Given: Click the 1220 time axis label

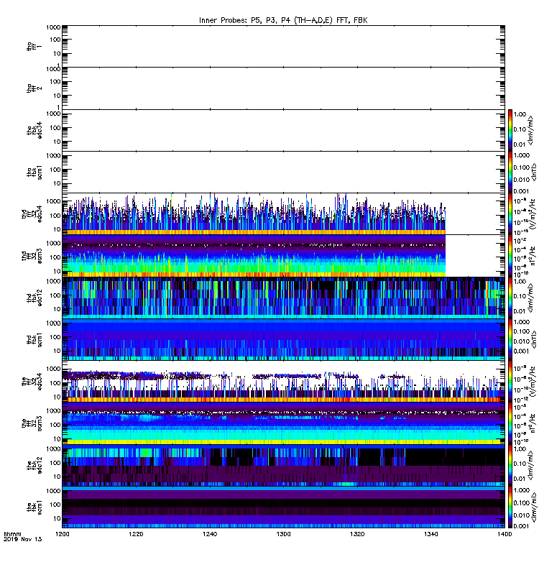Looking at the screenshot, I should point(136,534).
